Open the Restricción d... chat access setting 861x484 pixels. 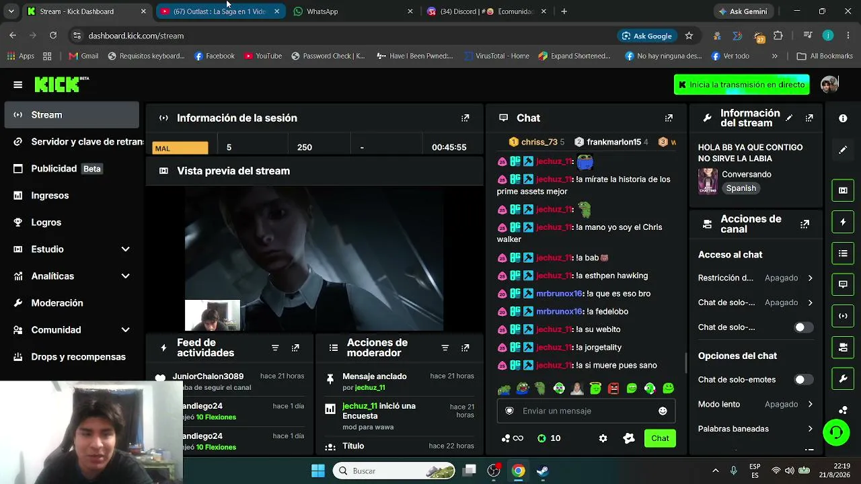(755, 278)
